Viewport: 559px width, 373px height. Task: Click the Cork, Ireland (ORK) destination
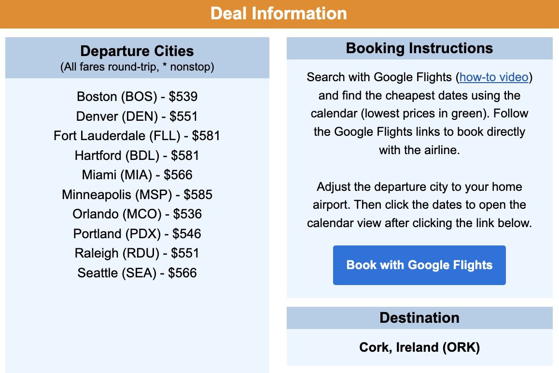pos(419,347)
